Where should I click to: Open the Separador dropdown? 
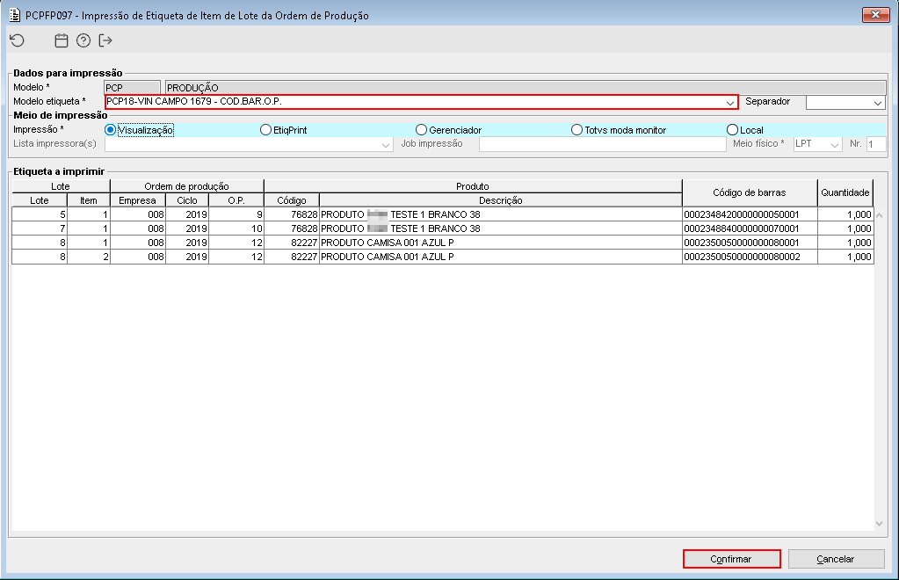(x=878, y=103)
